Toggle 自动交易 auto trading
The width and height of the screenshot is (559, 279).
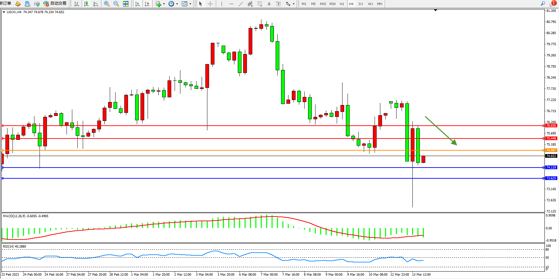coord(55,4)
